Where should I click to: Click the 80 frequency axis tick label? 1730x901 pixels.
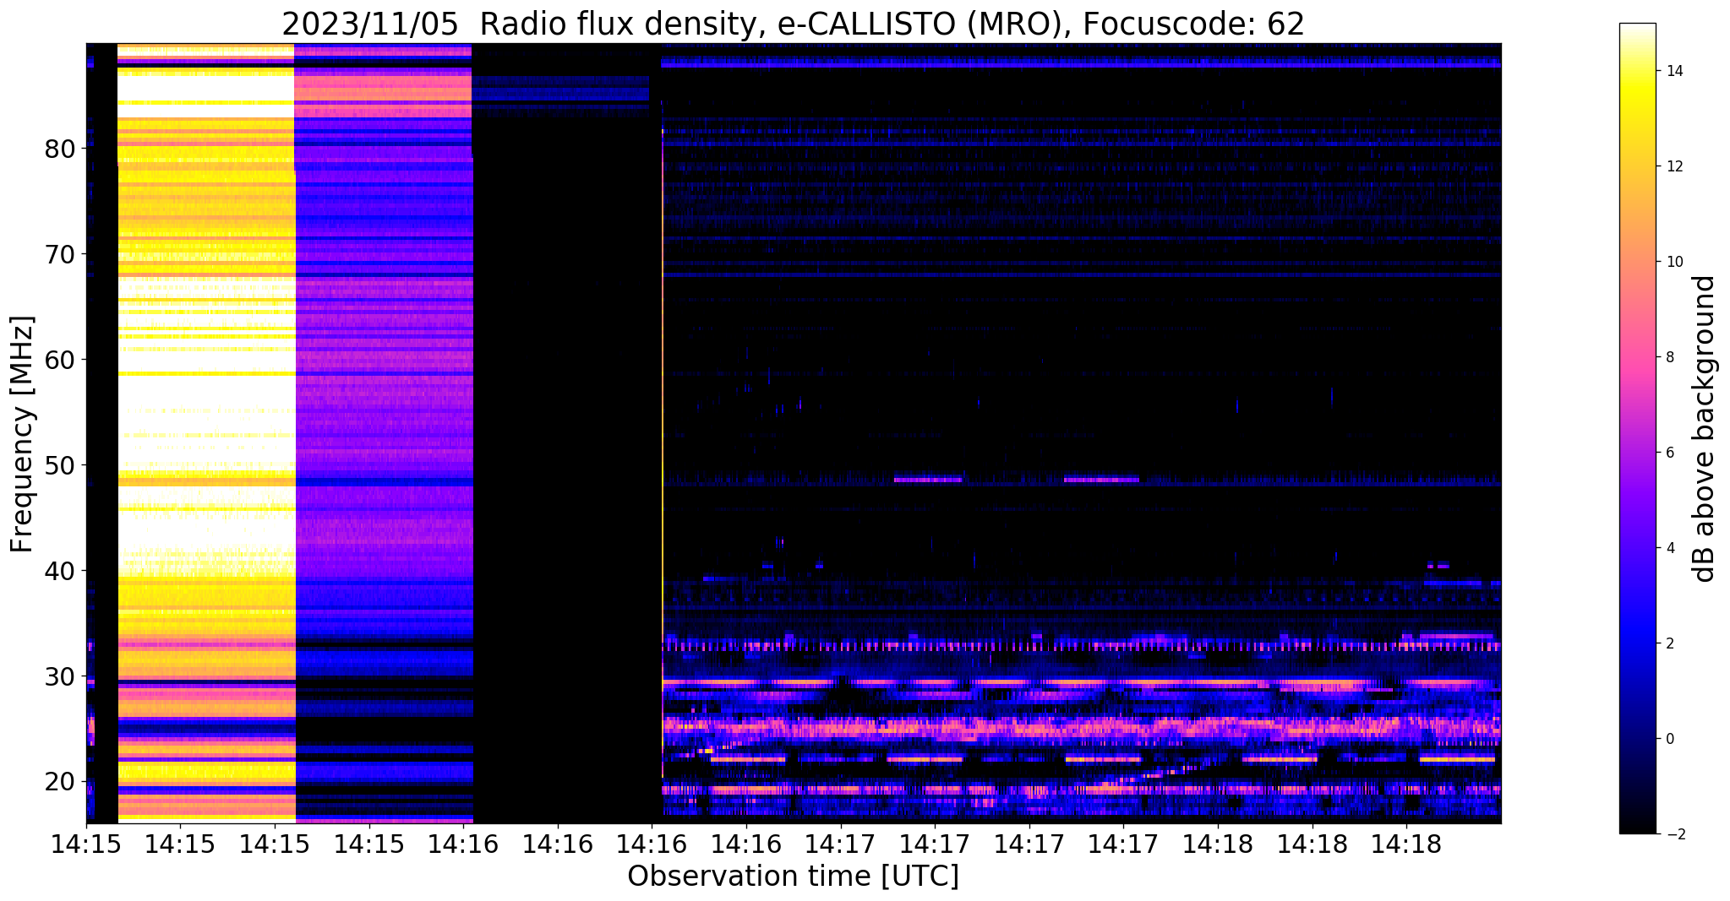[58, 149]
